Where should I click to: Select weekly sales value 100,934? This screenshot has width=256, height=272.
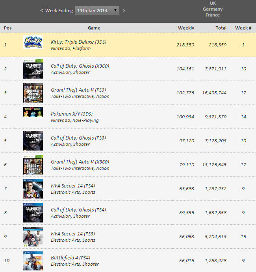[x=185, y=117]
